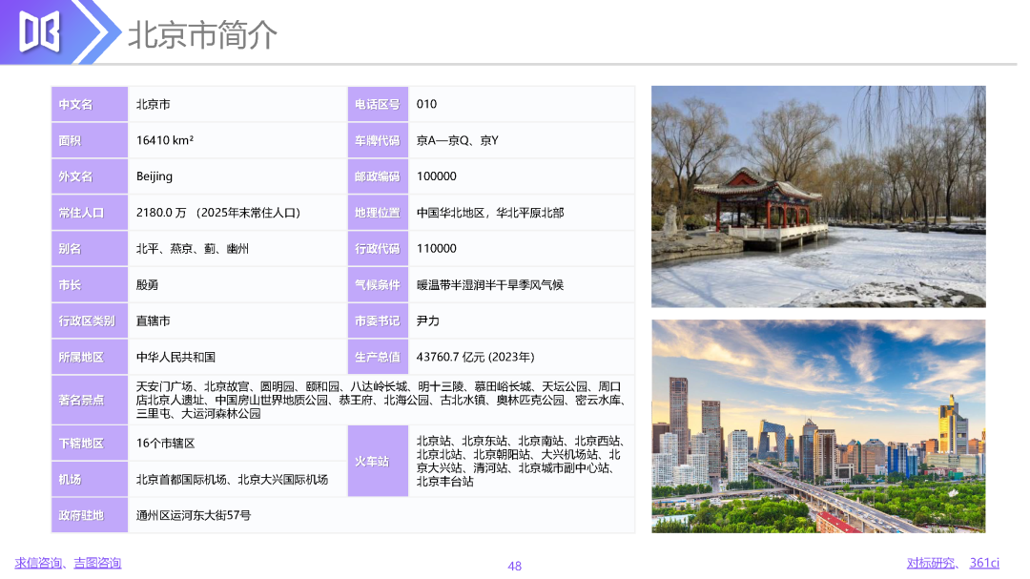The image size is (1030, 579).
Task: Select the 车牌代码 label cell
Action: [x=378, y=140]
